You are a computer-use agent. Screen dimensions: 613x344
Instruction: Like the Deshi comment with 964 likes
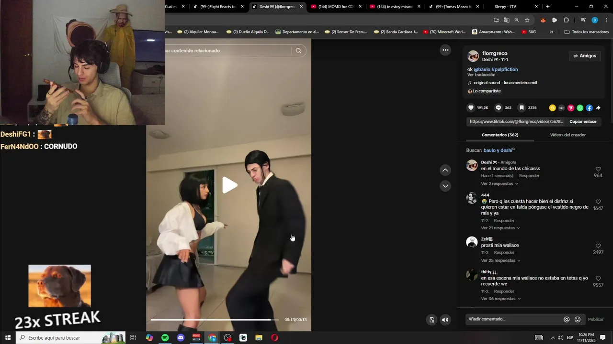[598, 169]
